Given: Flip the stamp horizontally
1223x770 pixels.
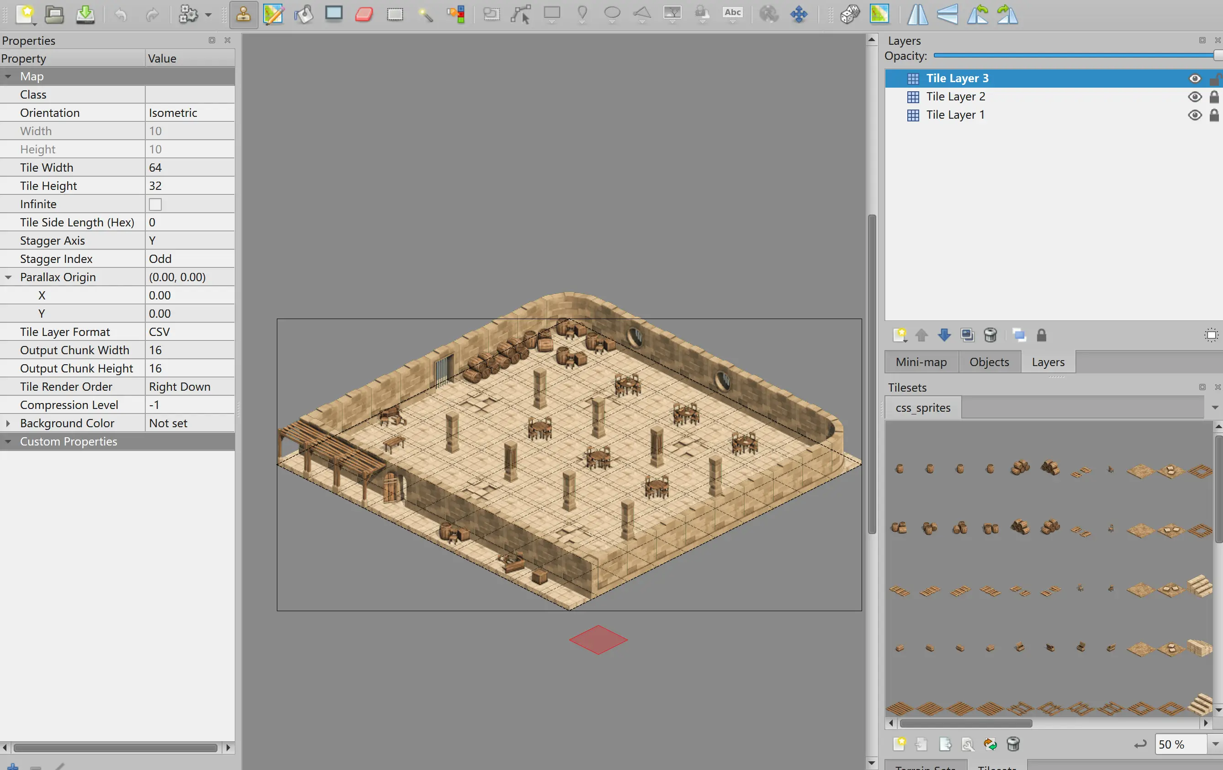Looking at the screenshot, I should (917, 14).
